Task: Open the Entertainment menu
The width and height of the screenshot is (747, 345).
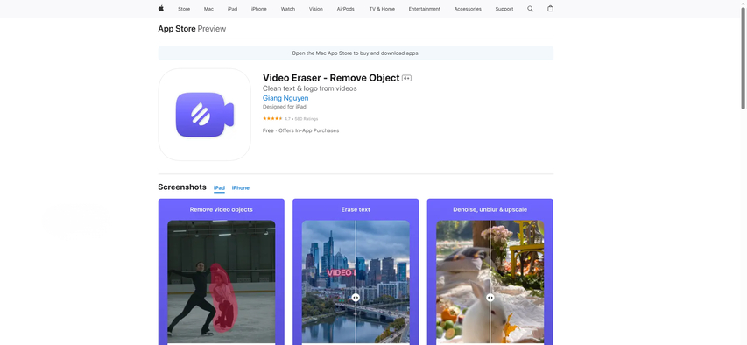Action: tap(425, 9)
